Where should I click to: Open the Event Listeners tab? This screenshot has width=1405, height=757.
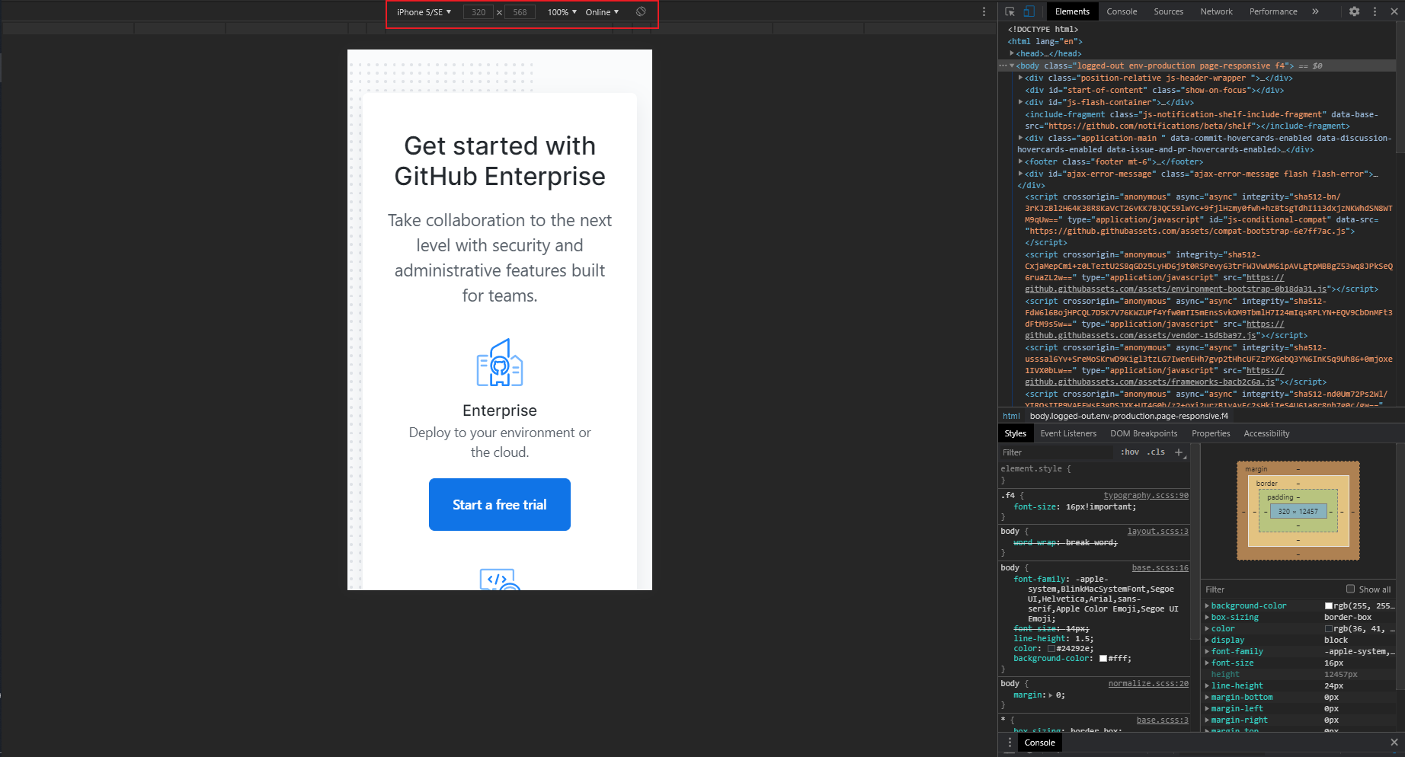(x=1068, y=433)
